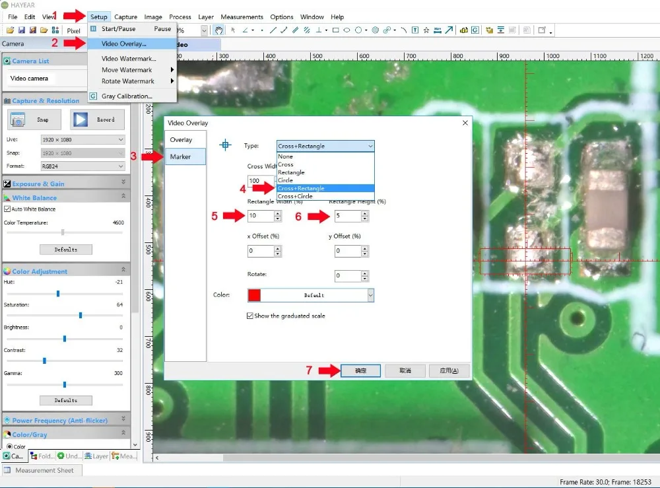
Task: Click the save icon in toolbar
Action: [22, 30]
